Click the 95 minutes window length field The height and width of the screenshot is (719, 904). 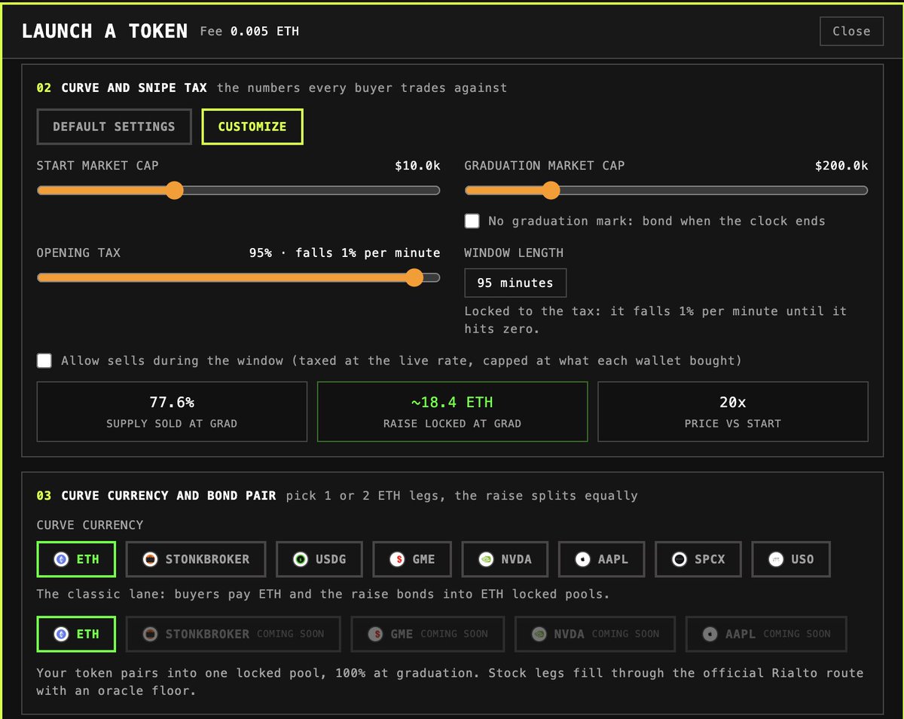coord(515,283)
